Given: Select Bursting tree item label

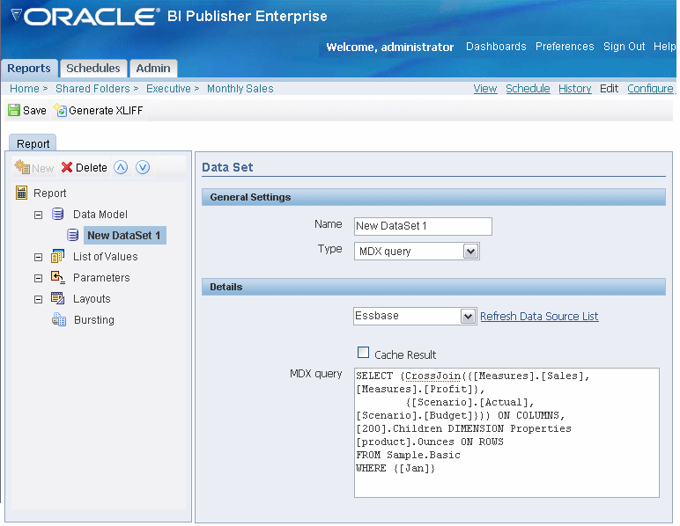Looking at the screenshot, I should [x=94, y=320].
